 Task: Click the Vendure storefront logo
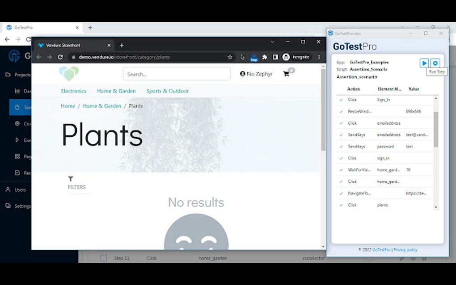click(x=69, y=74)
